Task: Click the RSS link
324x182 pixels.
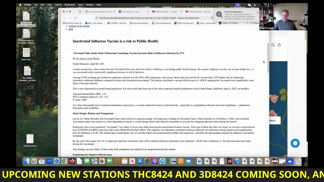Action: pos(71,29)
